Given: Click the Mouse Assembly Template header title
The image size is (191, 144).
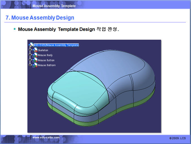Looking at the screenshot, I should tap(54, 6).
